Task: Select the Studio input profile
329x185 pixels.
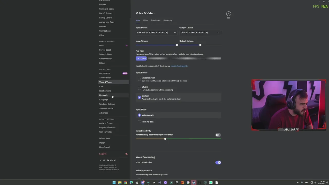Action: coord(178,88)
